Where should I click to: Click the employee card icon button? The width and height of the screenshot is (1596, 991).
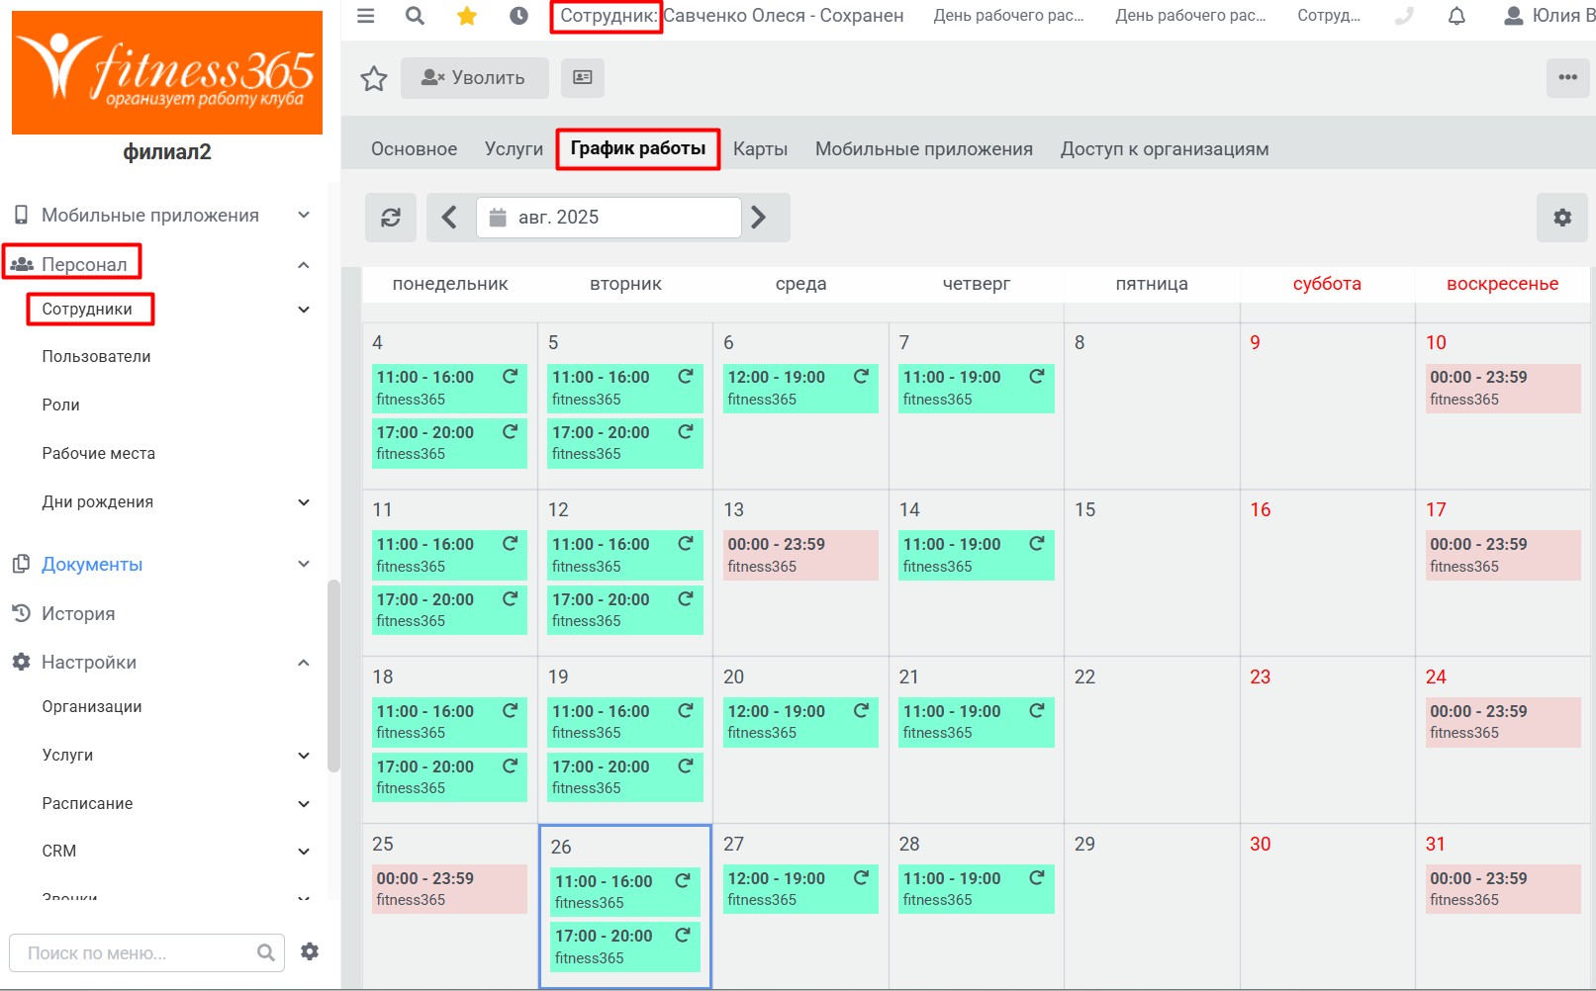click(x=583, y=77)
